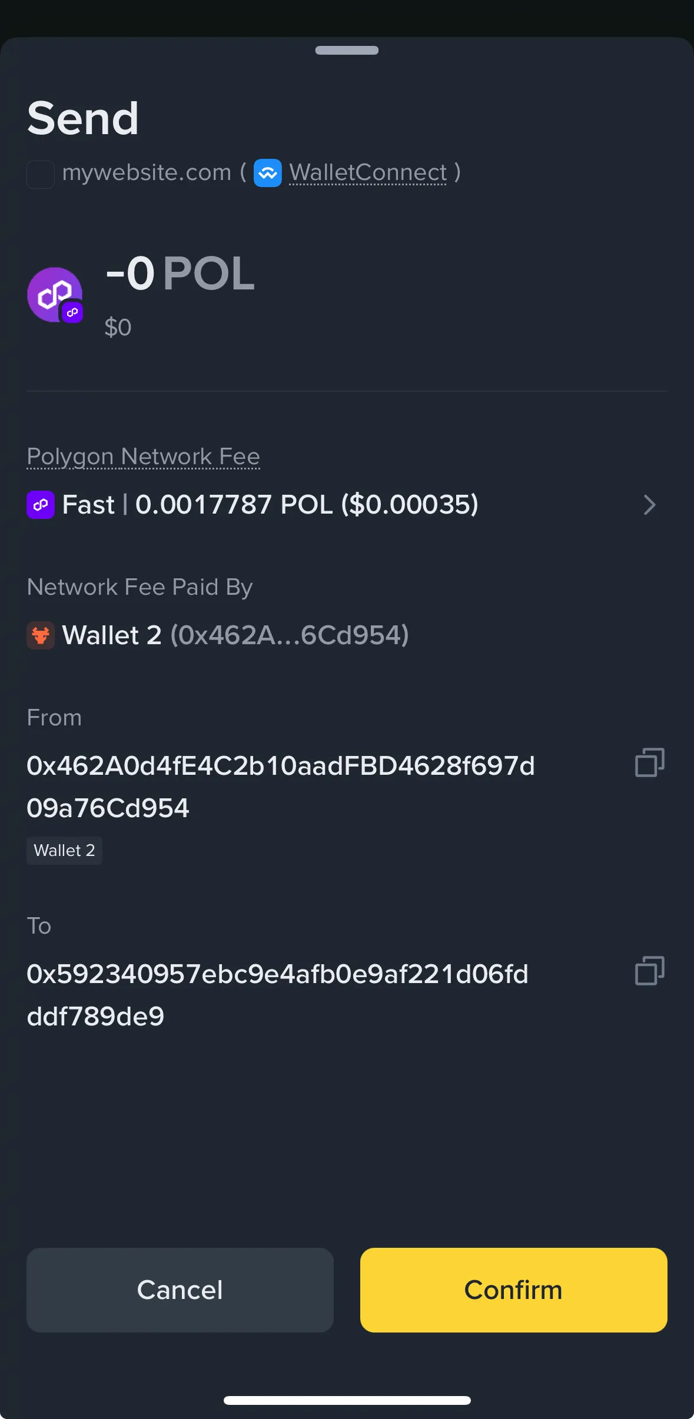694x1419 pixels.
Task: Expand the network fee options with the chevron
Action: [650, 505]
